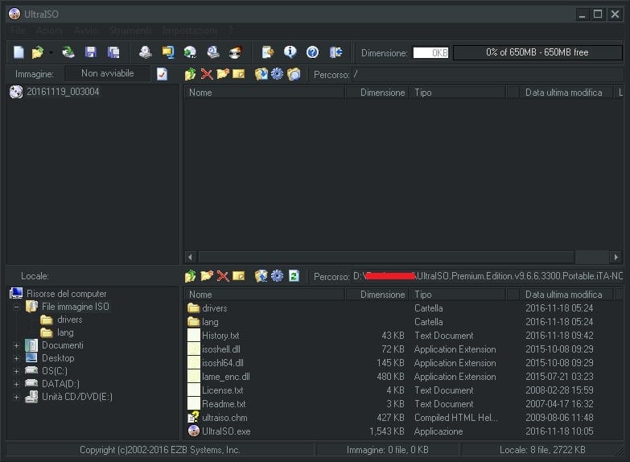Click the Compress ISO monitor icon
The width and height of the screenshot is (630, 462).
pos(168,52)
